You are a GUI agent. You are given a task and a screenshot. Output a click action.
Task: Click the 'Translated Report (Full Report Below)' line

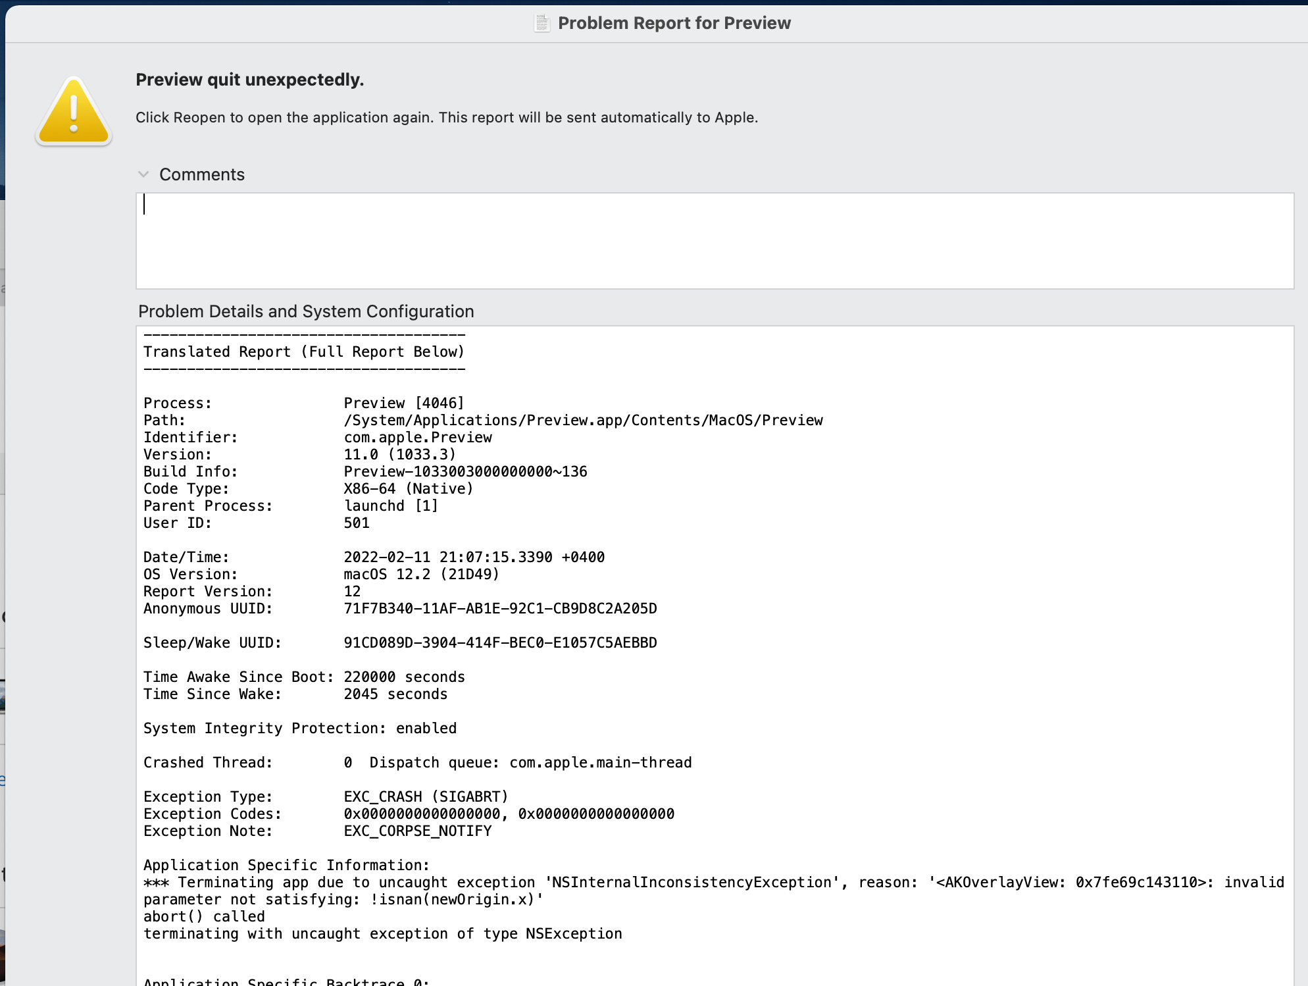(x=304, y=351)
